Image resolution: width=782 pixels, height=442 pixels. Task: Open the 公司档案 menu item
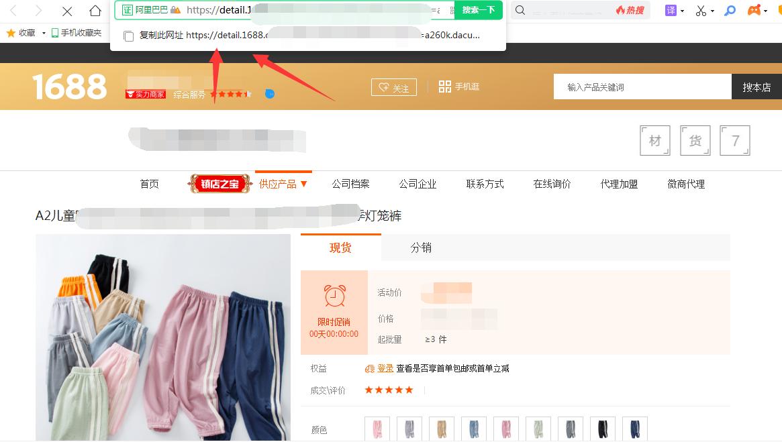pyautogui.click(x=350, y=183)
